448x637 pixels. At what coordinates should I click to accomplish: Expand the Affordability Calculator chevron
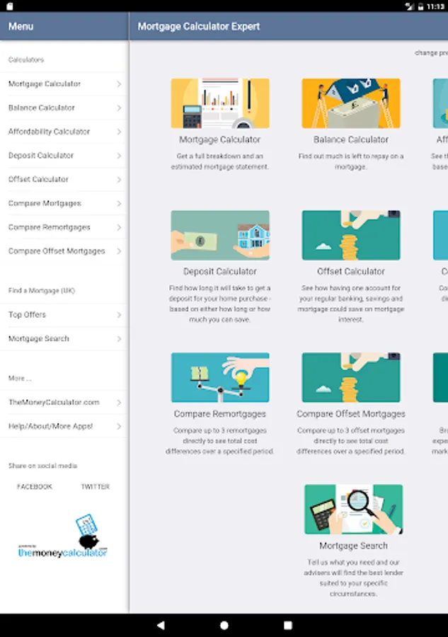coord(119,132)
